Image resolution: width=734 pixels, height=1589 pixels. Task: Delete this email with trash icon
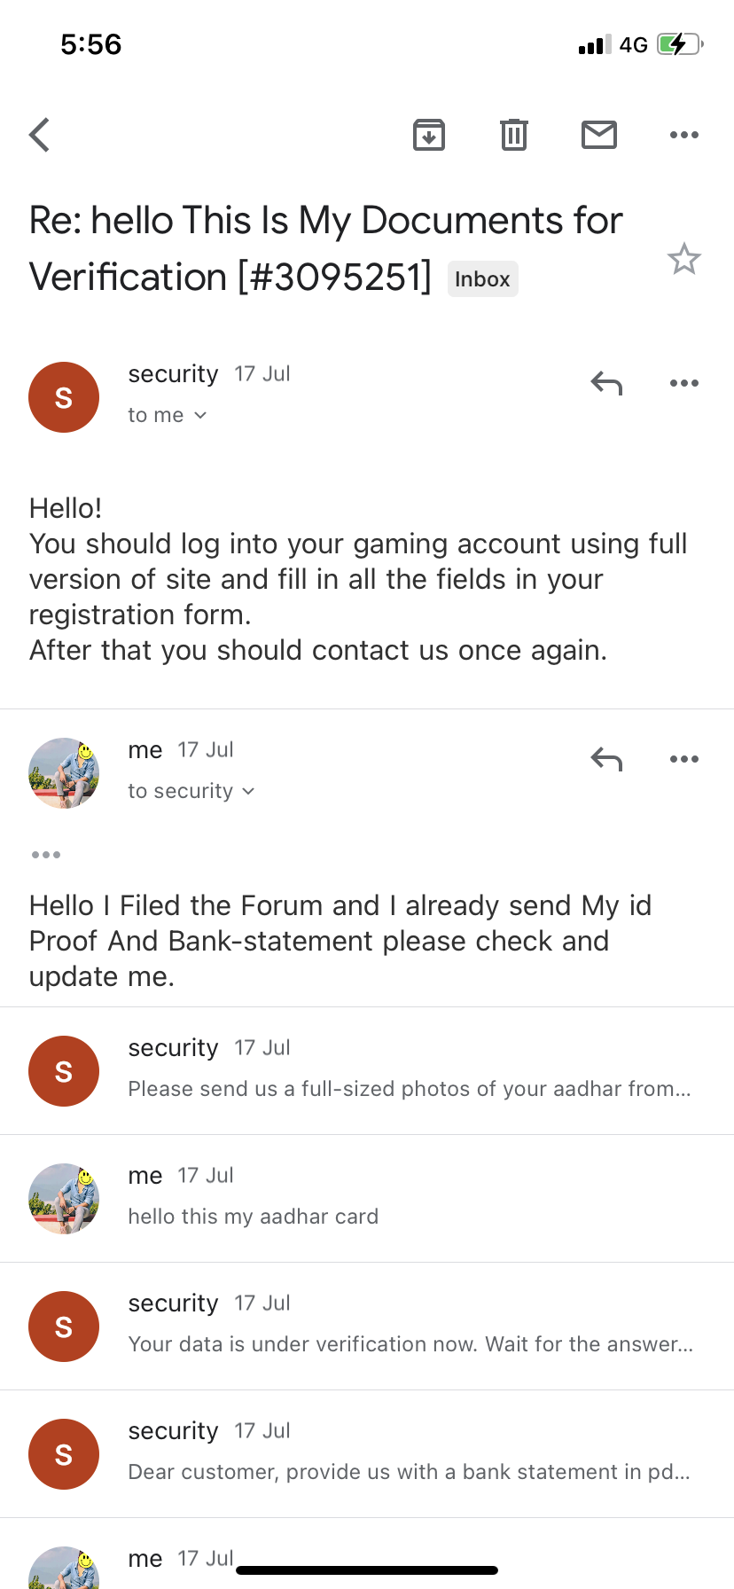click(x=514, y=135)
